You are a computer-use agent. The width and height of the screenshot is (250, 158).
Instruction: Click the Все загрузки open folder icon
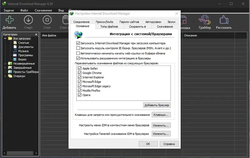(10, 38)
